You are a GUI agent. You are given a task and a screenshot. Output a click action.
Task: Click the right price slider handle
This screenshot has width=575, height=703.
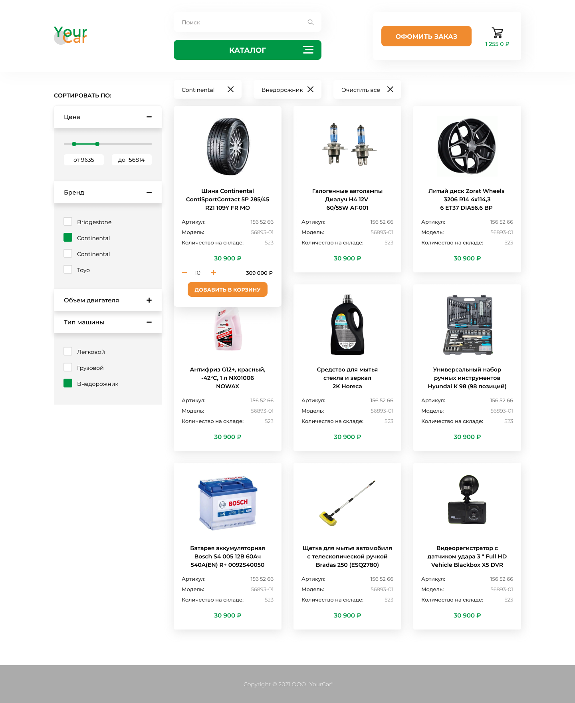pyautogui.click(x=97, y=144)
